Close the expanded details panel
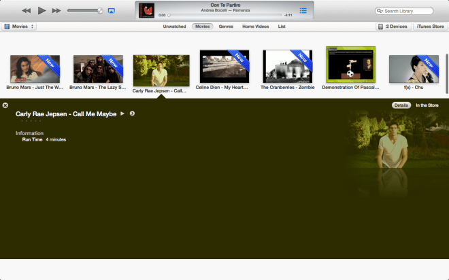Viewport: 449px width, 280px height. (x=5, y=105)
